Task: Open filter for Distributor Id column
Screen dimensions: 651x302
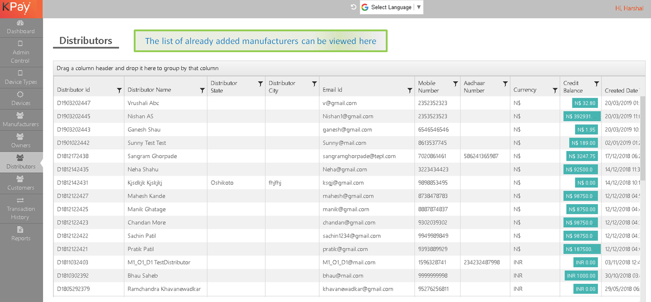Action: (119, 91)
